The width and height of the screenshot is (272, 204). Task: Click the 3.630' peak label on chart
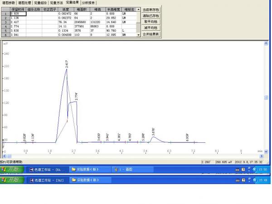pyautogui.click(x=99, y=137)
